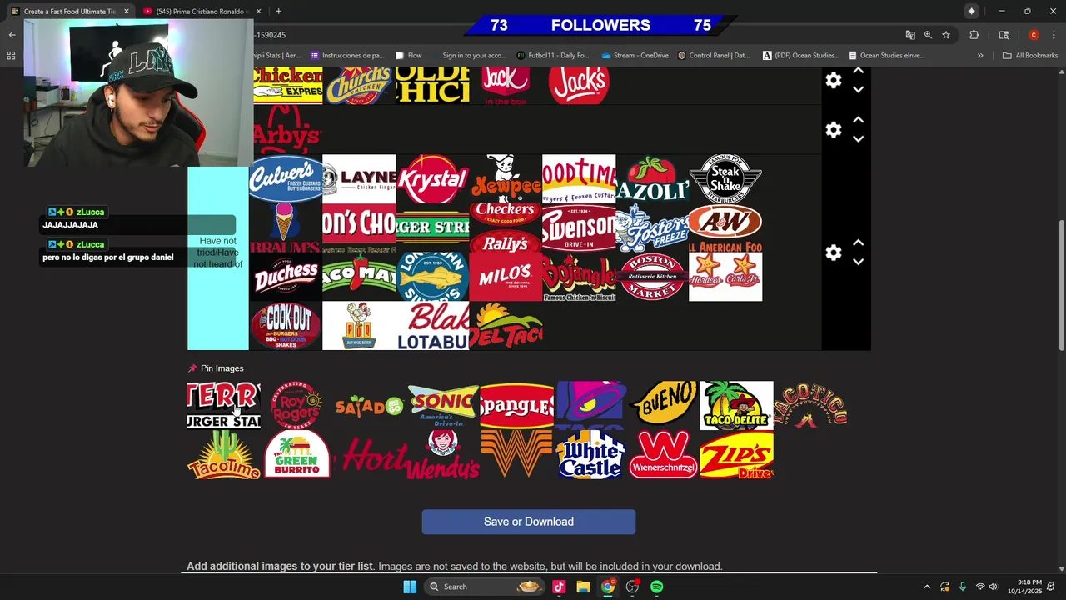The height and width of the screenshot is (600, 1066).
Task: Select the TacoTime logo
Action: pyautogui.click(x=224, y=455)
